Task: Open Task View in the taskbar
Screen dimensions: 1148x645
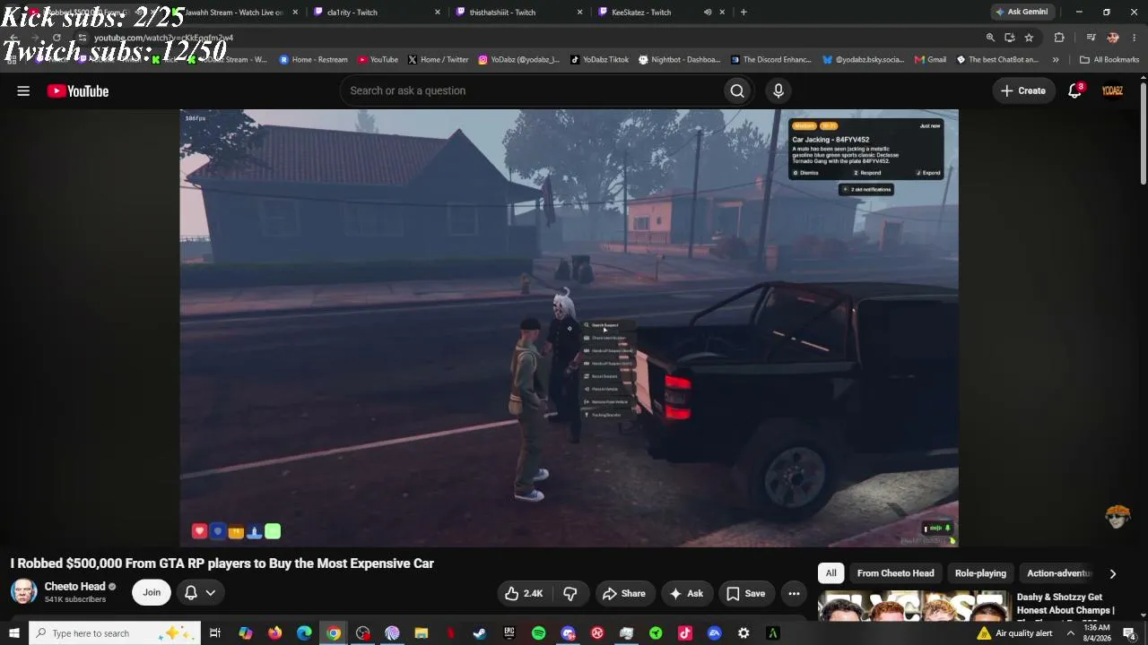Action: coord(215,633)
